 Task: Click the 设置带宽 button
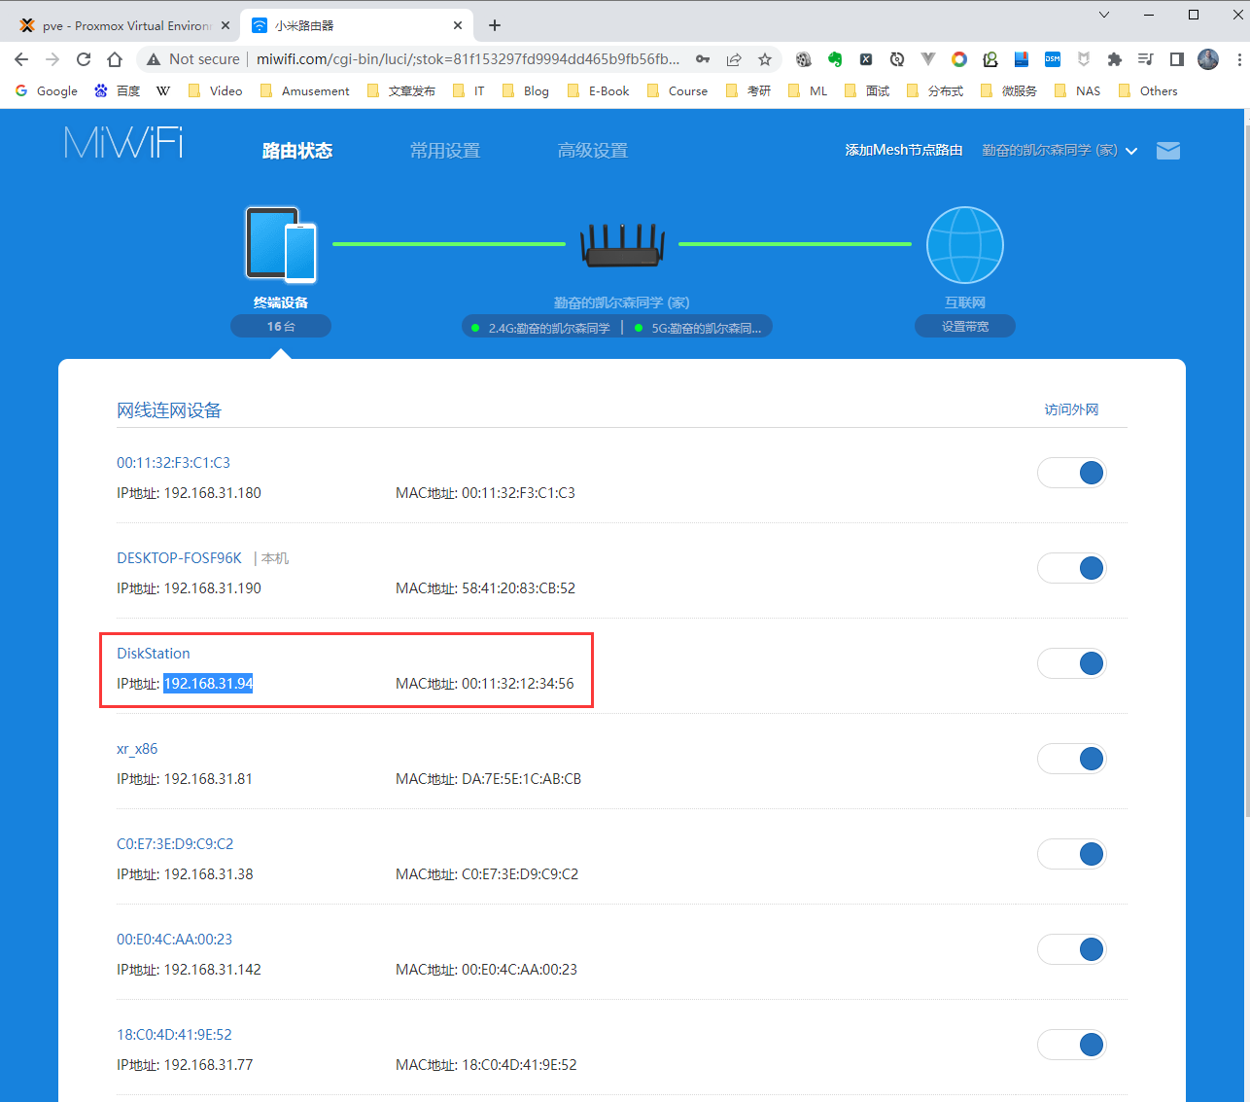[x=964, y=327]
